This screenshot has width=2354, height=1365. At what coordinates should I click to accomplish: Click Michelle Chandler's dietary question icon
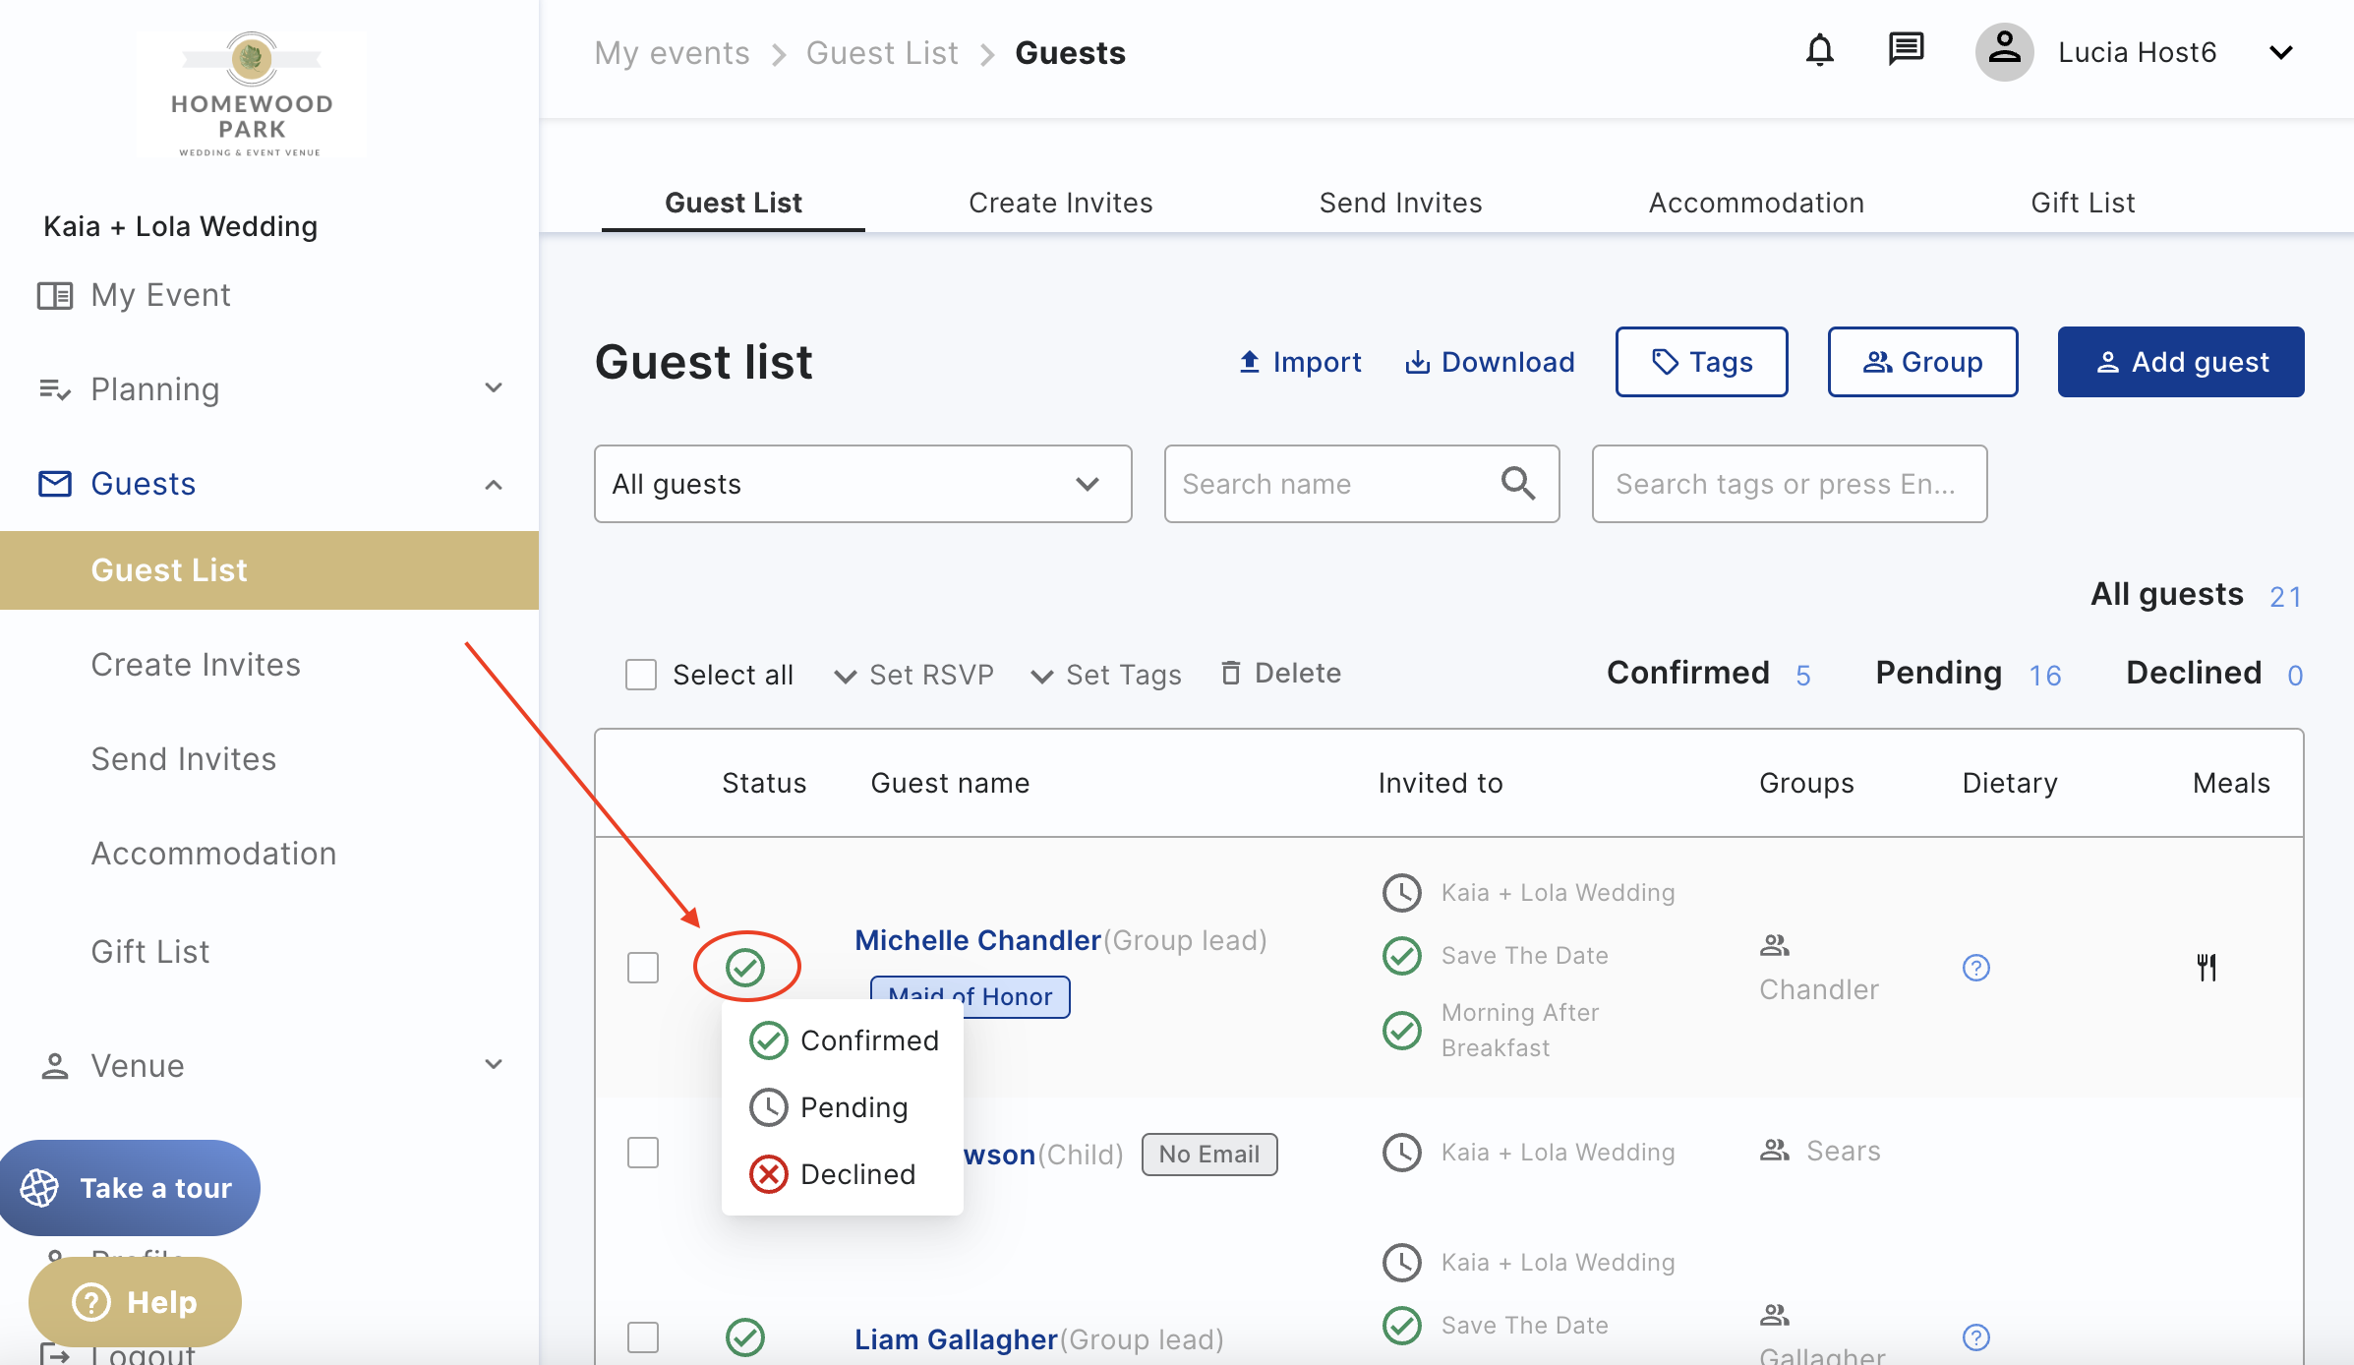click(1975, 968)
